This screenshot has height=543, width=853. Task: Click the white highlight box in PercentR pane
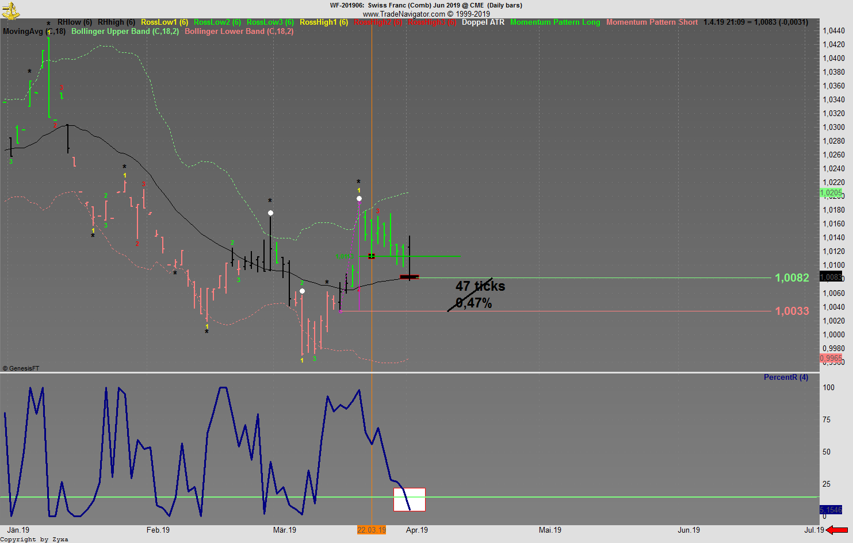[410, 499]
